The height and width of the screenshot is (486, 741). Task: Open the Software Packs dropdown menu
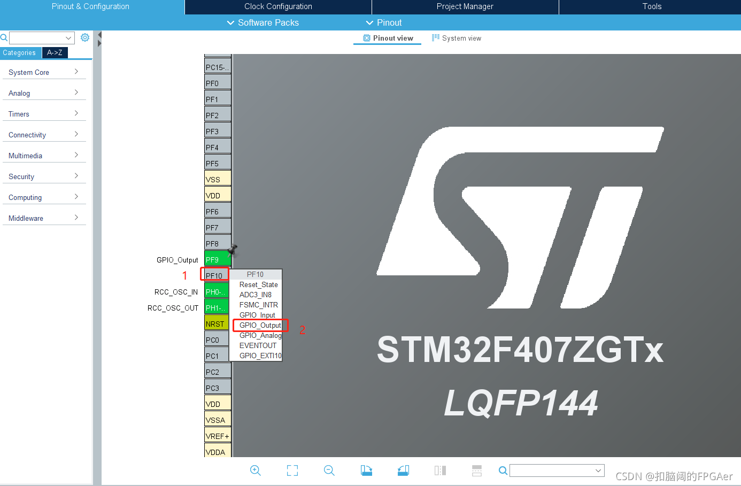coord(263,22)
